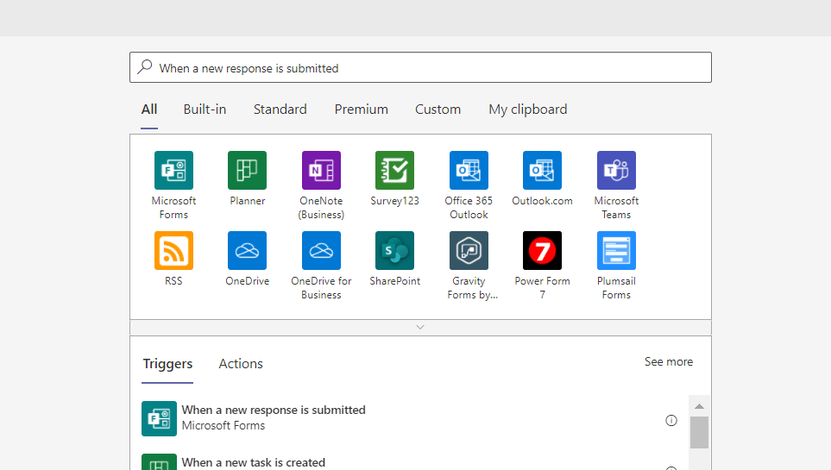Select the RSS connector icon

pos(173,250)
